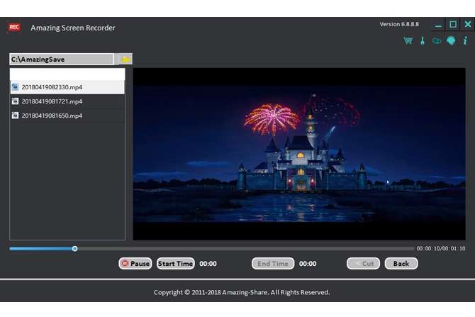Click the blank white row above file list
This screenshot has height=317, width=475.
tap(67, 74)
